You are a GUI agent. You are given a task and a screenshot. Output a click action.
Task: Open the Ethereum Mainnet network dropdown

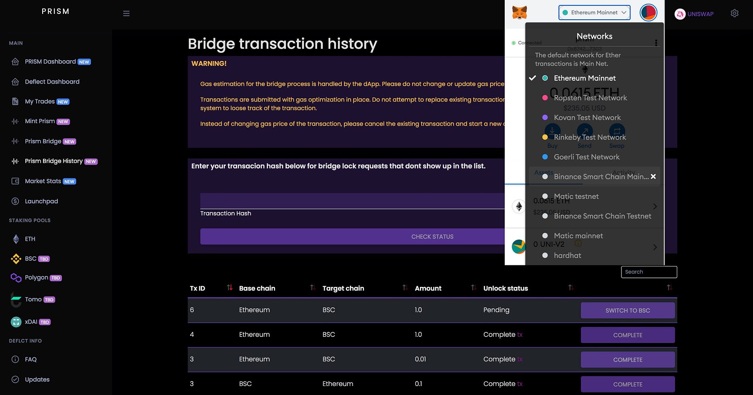tap(594, 13)
